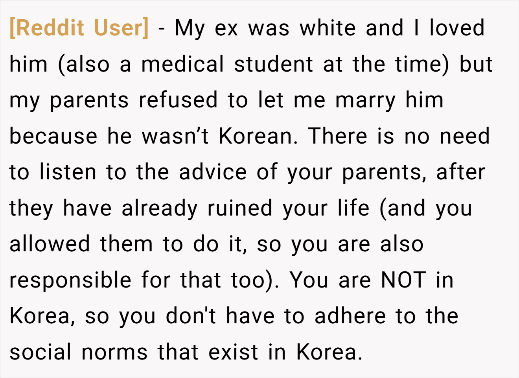
Task: Select the word "refused" in the text
Action: click(x=178, y=100)
